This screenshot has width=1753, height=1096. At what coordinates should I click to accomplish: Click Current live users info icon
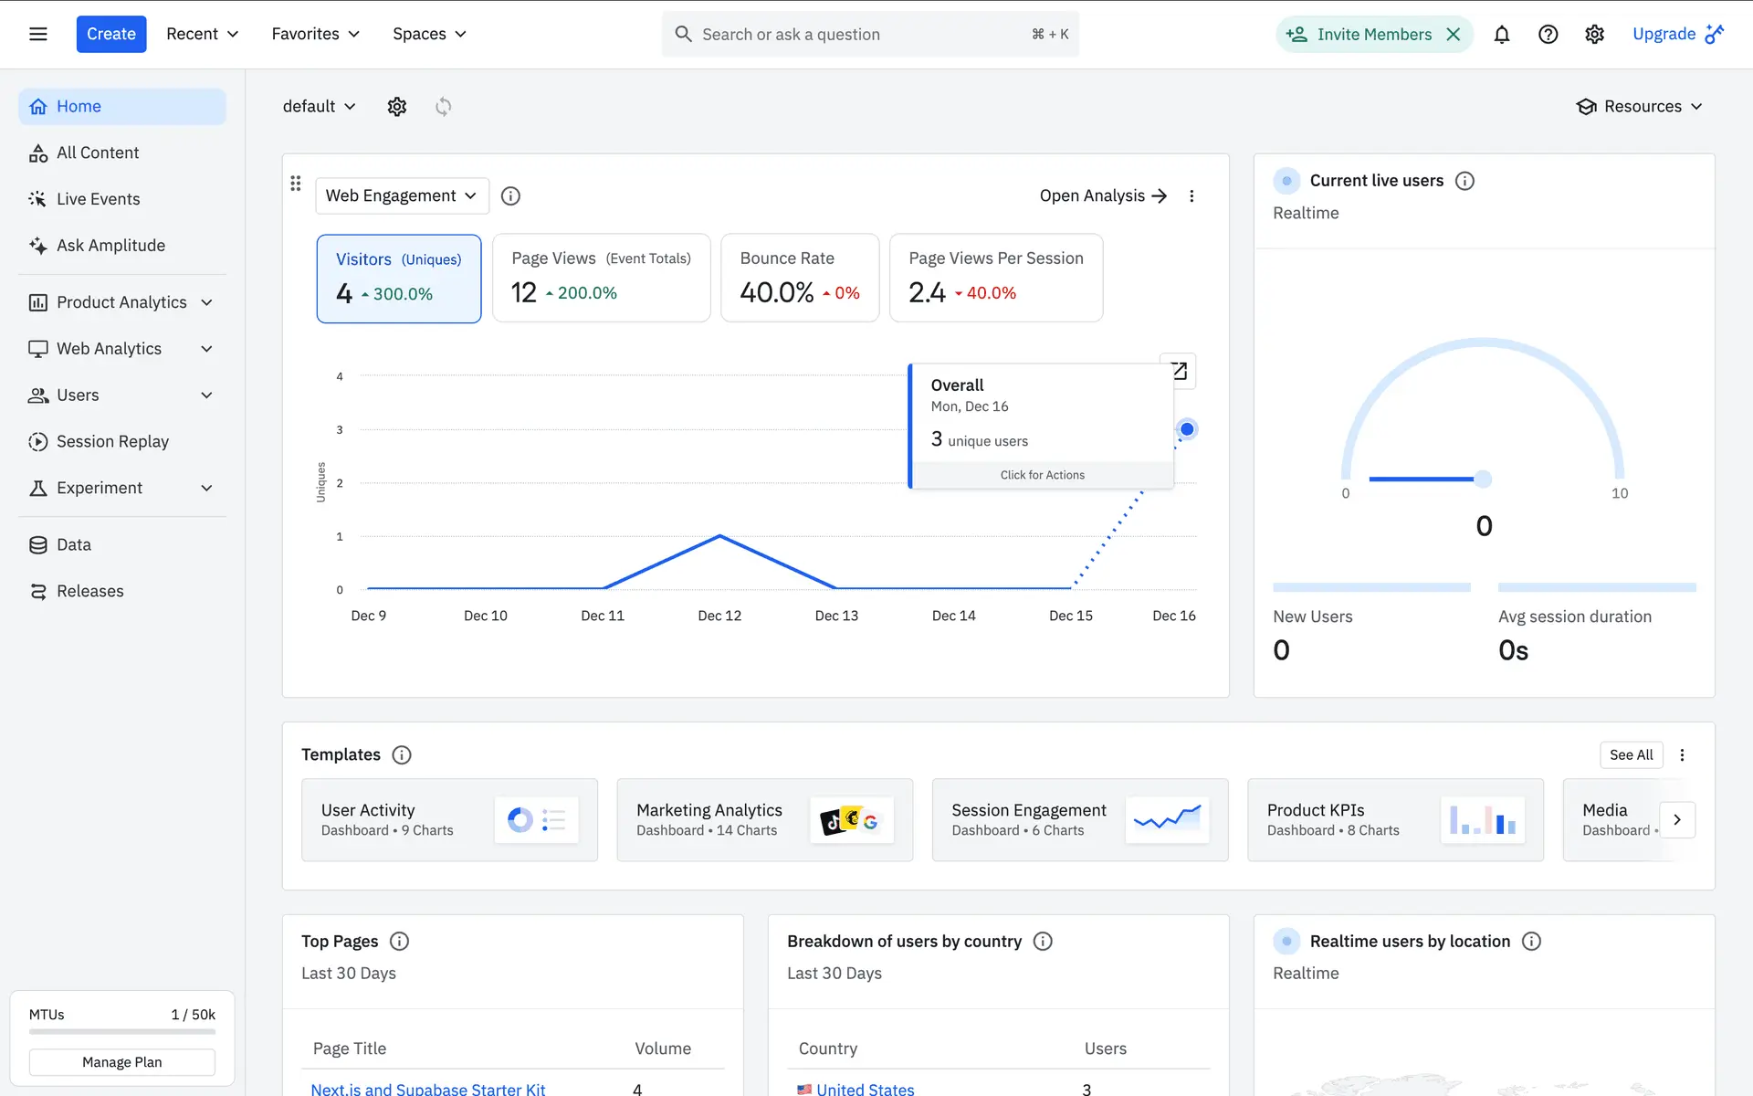click(1464, 181)
